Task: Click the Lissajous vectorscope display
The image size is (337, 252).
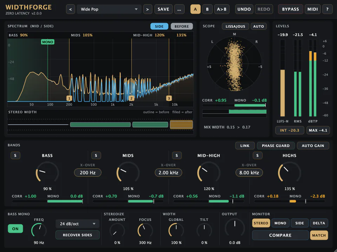Action: [x=234, y=64]
